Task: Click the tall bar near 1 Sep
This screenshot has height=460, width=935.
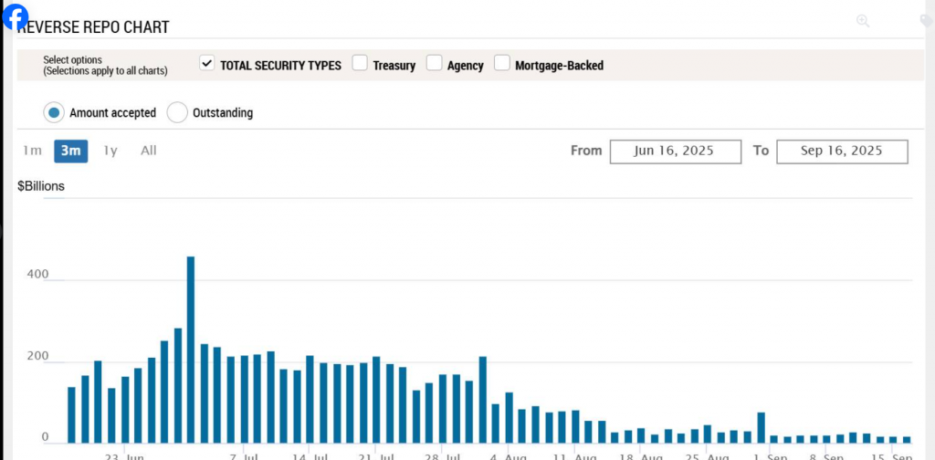Action: 761,427
